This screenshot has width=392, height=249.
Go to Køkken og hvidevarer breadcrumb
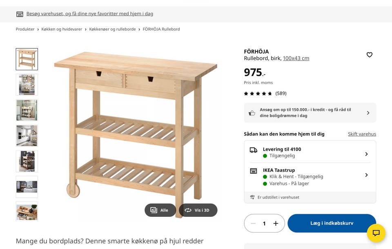point(62,29)
